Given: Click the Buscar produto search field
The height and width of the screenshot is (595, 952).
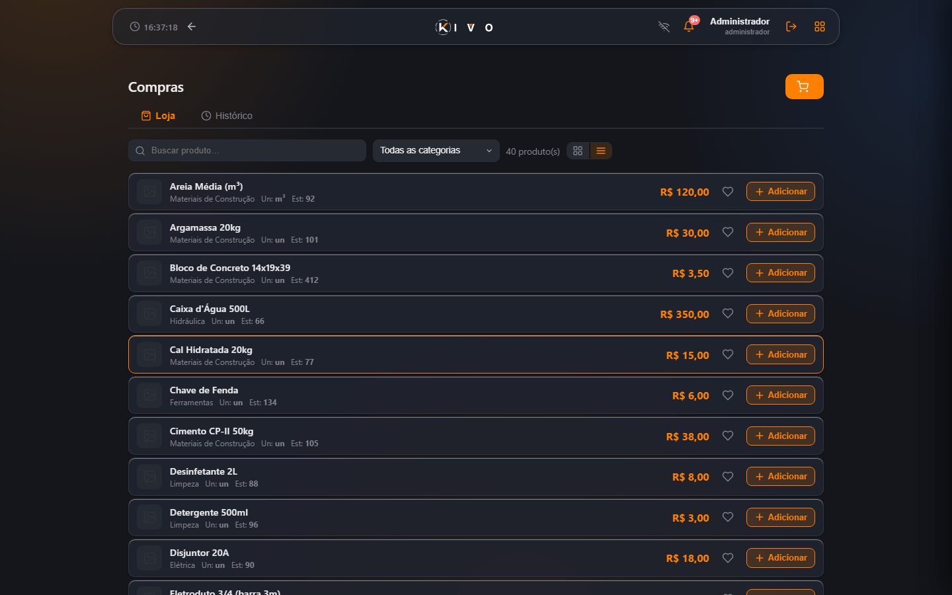Looking at the screenshot, I should (x=247, y=151).
